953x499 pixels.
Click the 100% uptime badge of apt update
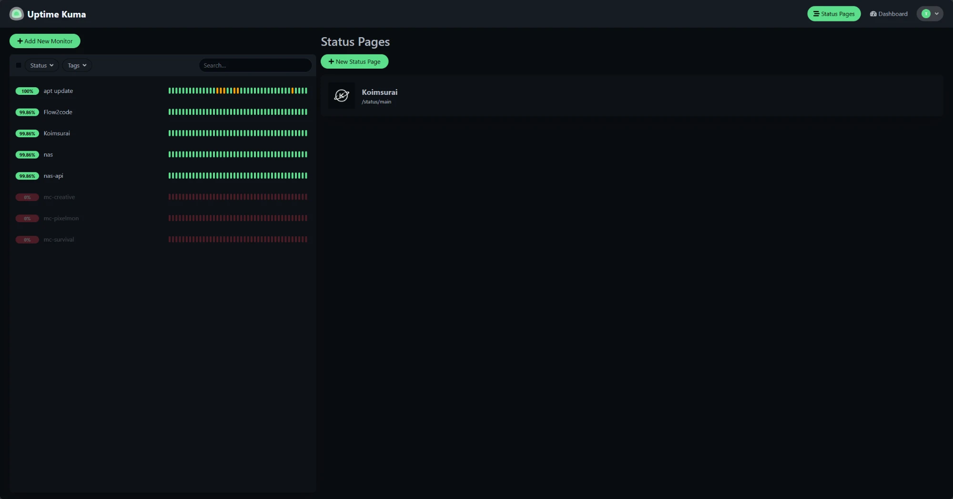pos(27,91)
